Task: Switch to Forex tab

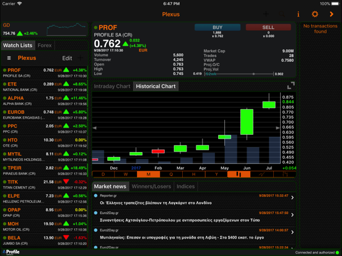Action: point(45,45)
